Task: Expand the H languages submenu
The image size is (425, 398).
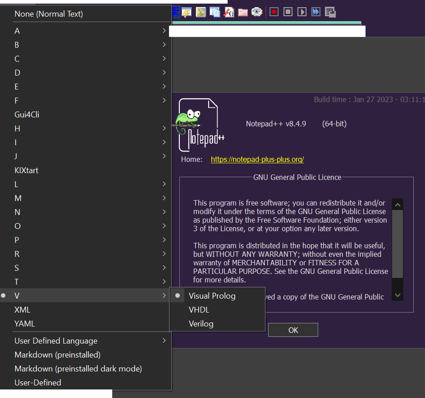Action: click(86, 129)
